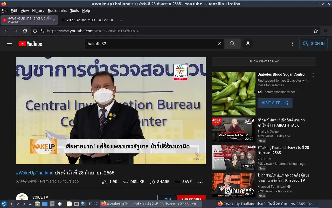Click the SIGN IN button
332x208 pixels.
click(314, 44)
